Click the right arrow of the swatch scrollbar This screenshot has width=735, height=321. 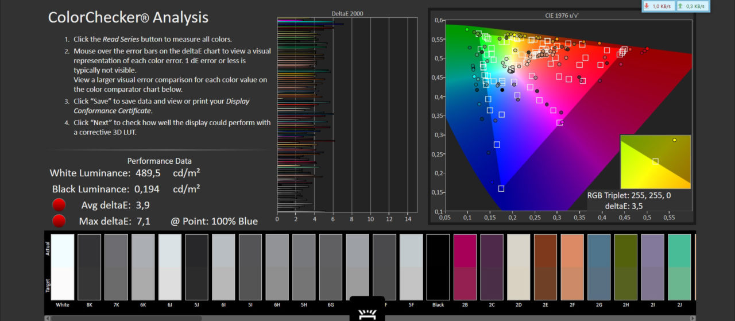pos(692,318)
